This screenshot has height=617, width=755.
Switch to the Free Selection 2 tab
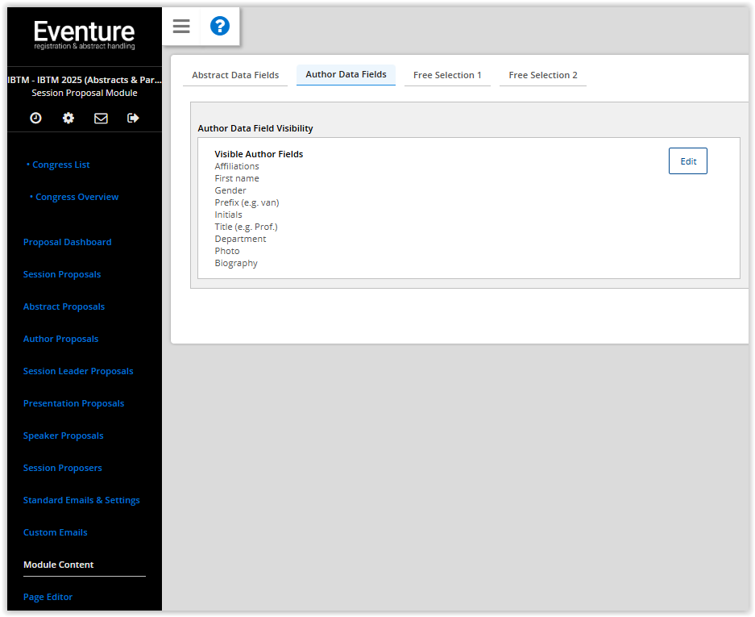click(542, 74)
